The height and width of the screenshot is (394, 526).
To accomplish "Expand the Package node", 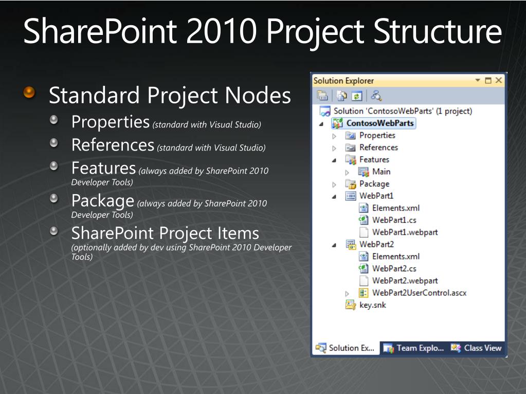I will coord(334,184).
